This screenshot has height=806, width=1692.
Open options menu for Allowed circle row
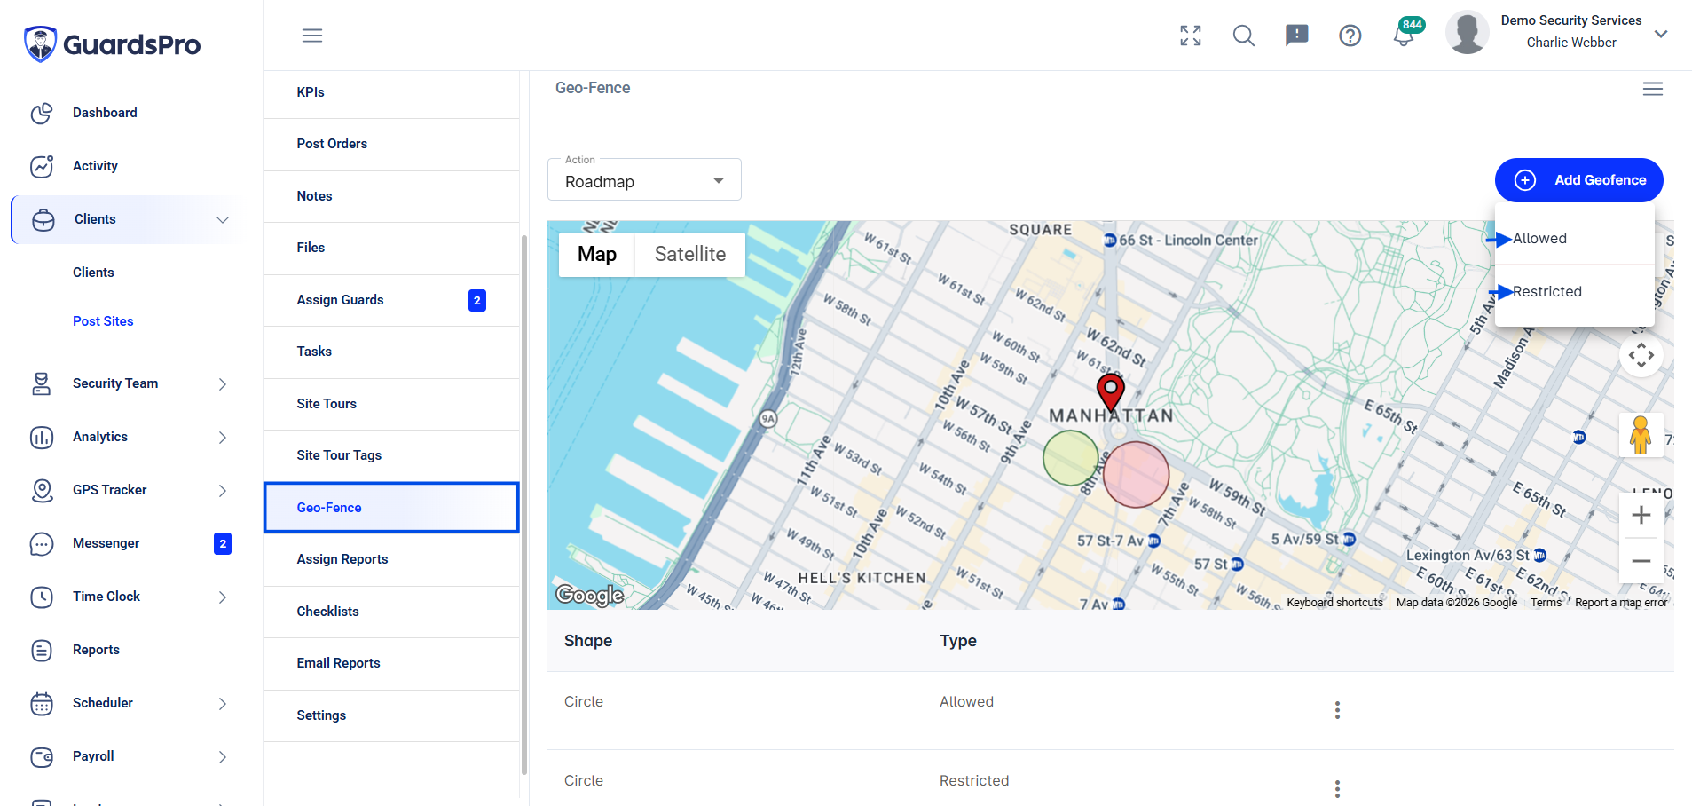pos(1337,710)
